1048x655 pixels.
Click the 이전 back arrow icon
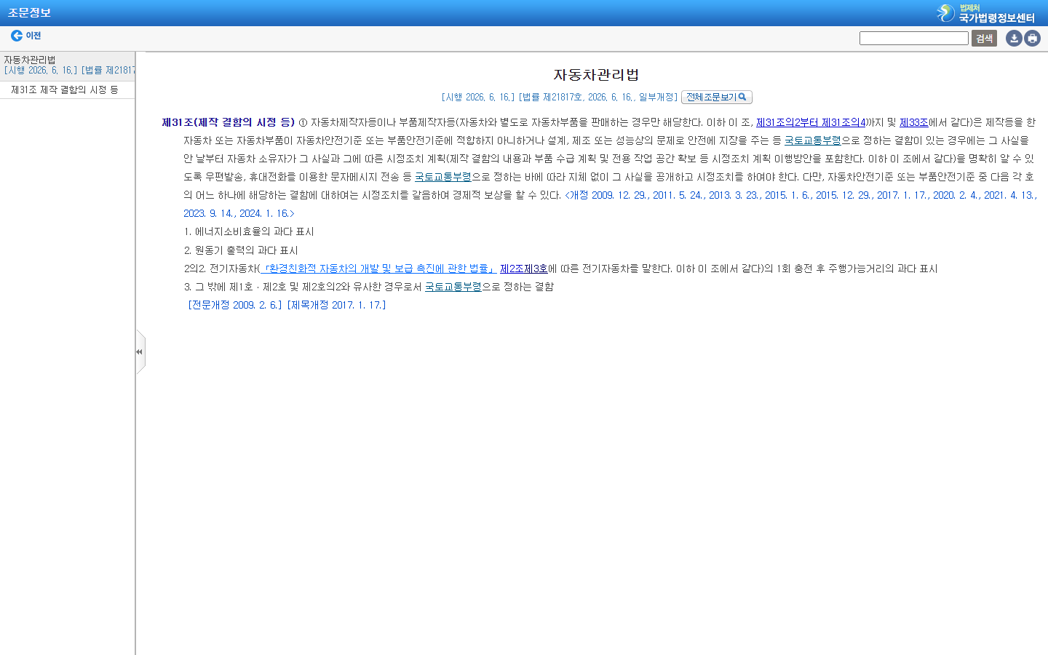pyautogui.click(x=17, y=36)
